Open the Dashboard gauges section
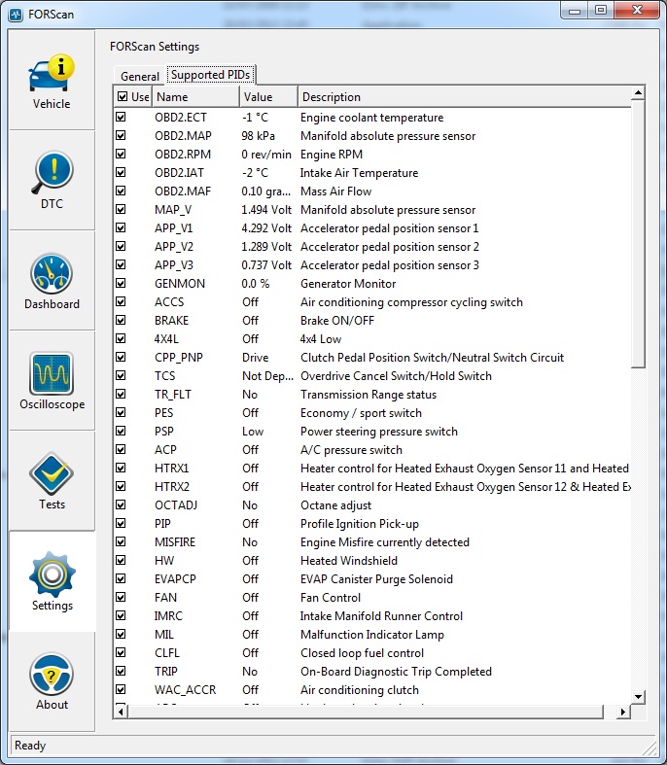The width and height of the screenshot is (667, 765). (x=52, y=281)
